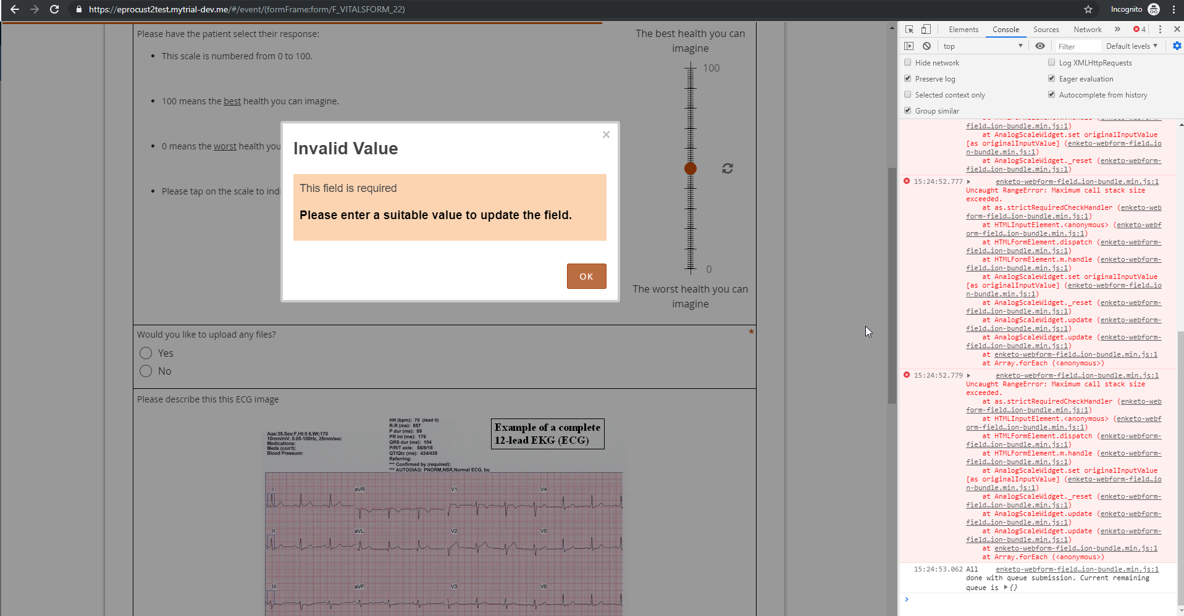Disable the Preserve log checkbox
This screenshot has width=1184, height=616.
tap(908, 78)
